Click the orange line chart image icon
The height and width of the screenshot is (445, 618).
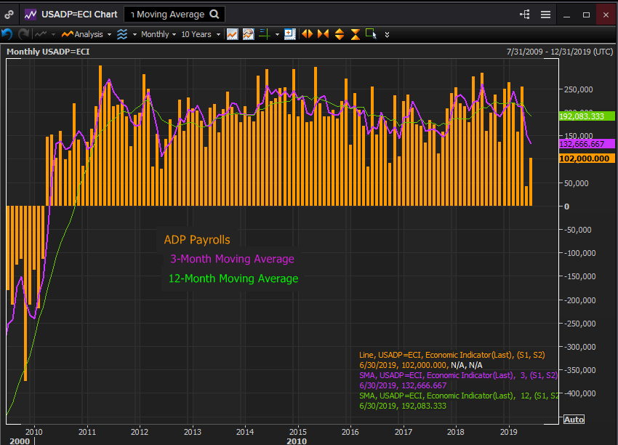click(x=232, y=34)
